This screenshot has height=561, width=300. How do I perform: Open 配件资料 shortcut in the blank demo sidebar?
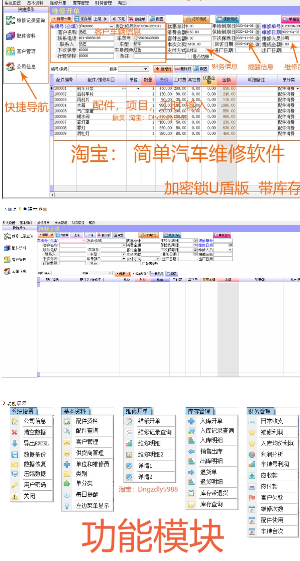[15, 248]
